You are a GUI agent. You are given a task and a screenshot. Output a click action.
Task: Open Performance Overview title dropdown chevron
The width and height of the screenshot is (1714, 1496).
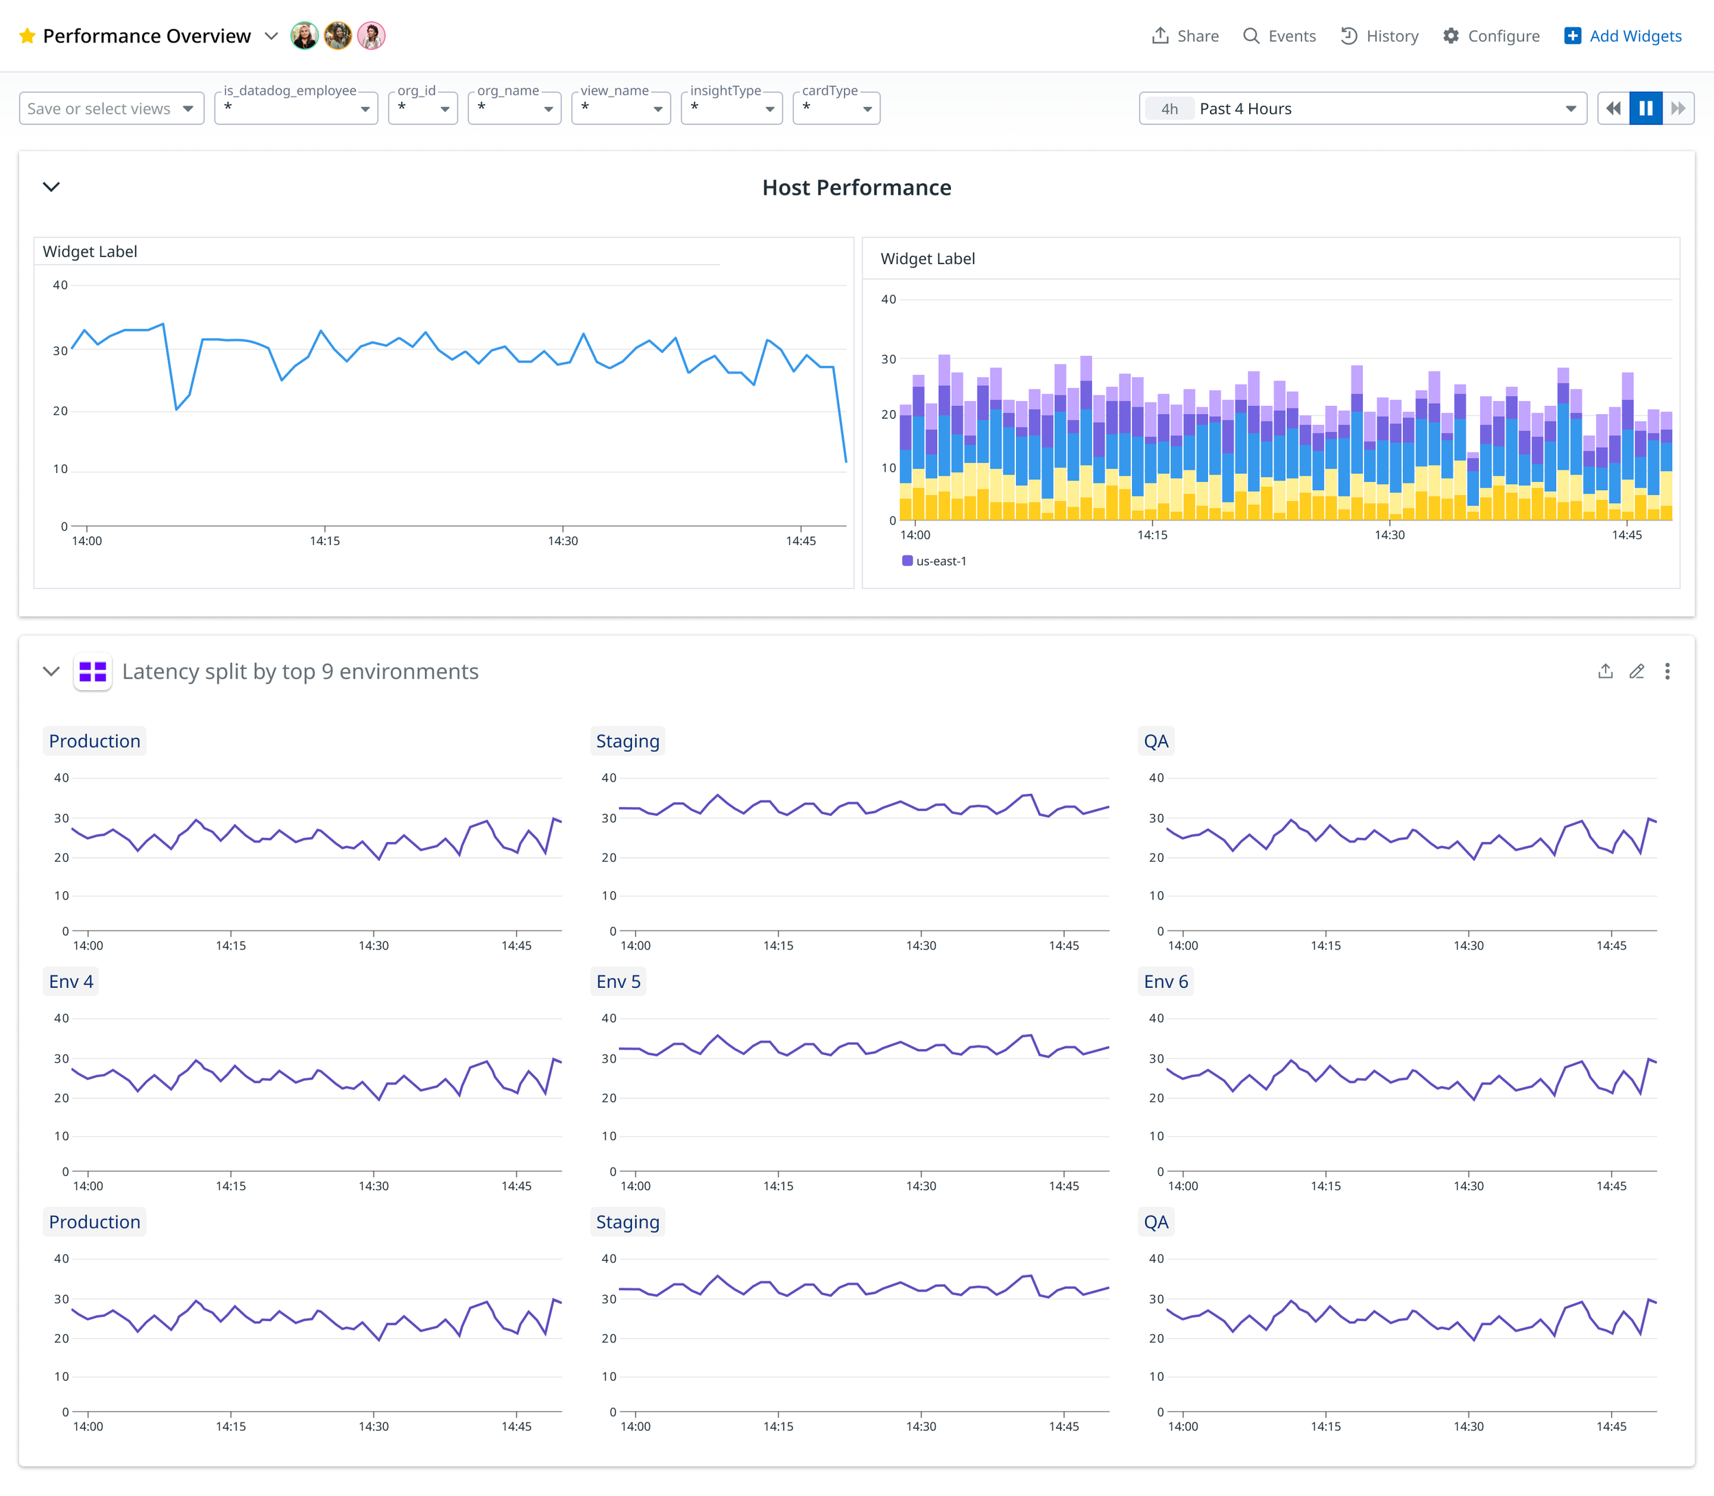pyautogui.click(x=271, y=36)
